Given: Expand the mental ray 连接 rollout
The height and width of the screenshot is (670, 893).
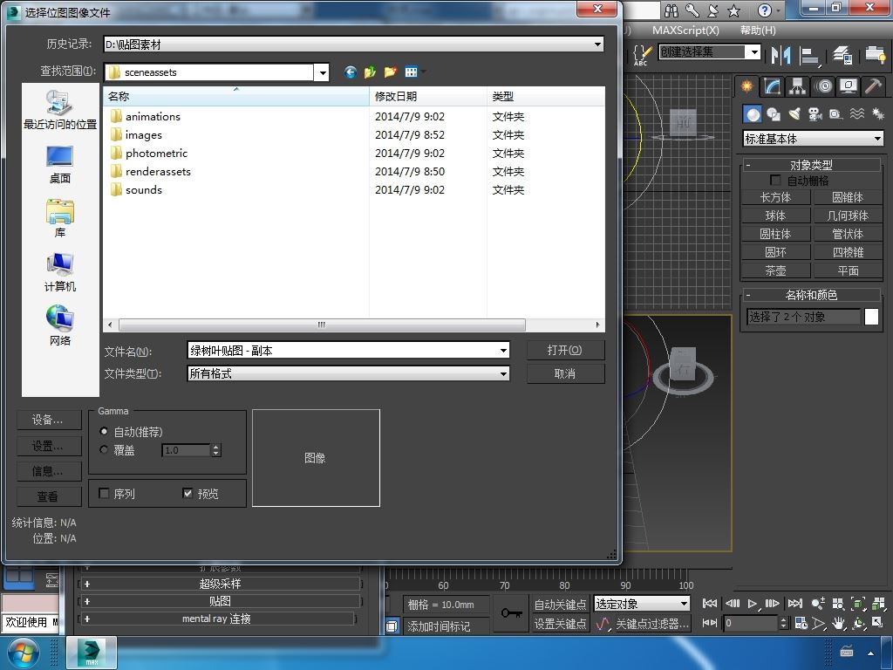Looking at the screenshot, I should [216, 619].
